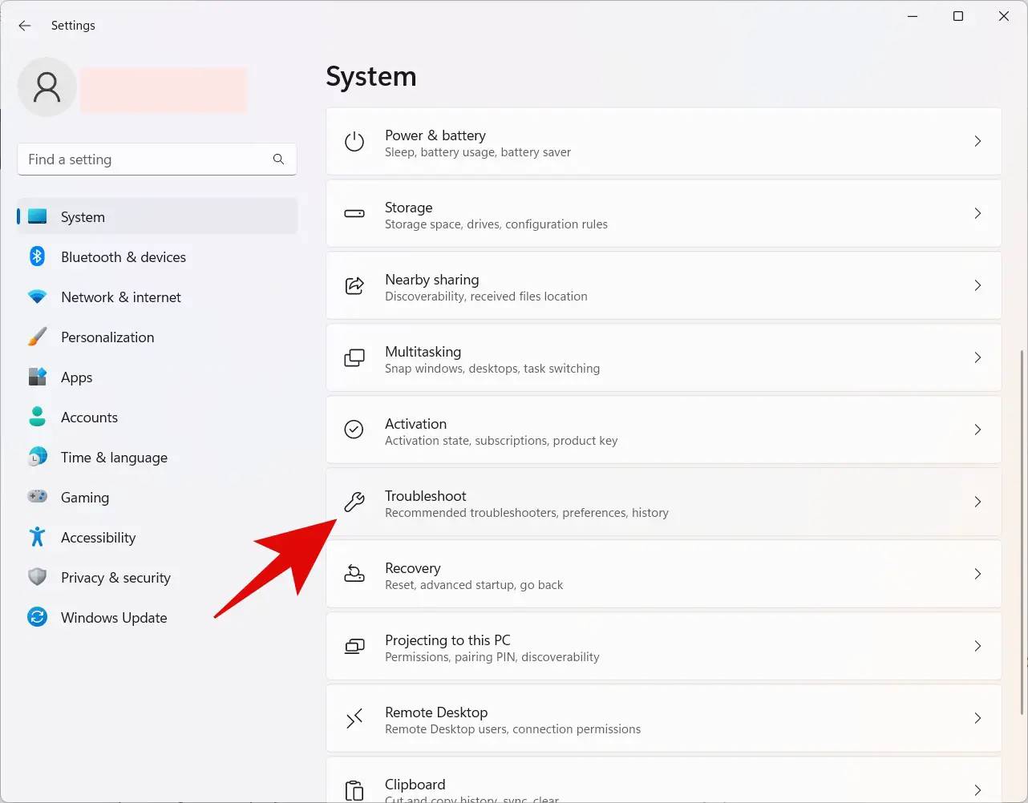
Task: Click the Projecting to this PC icon
Action: tap(354, 646)
